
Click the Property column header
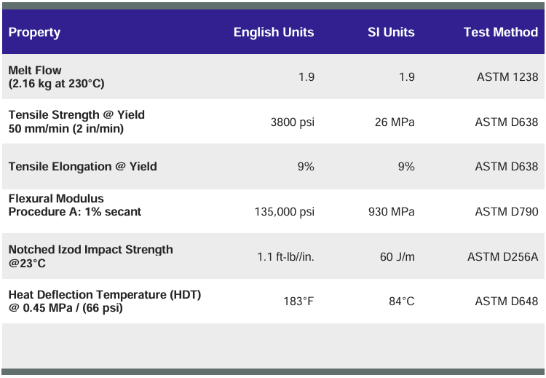coord(34,32)
